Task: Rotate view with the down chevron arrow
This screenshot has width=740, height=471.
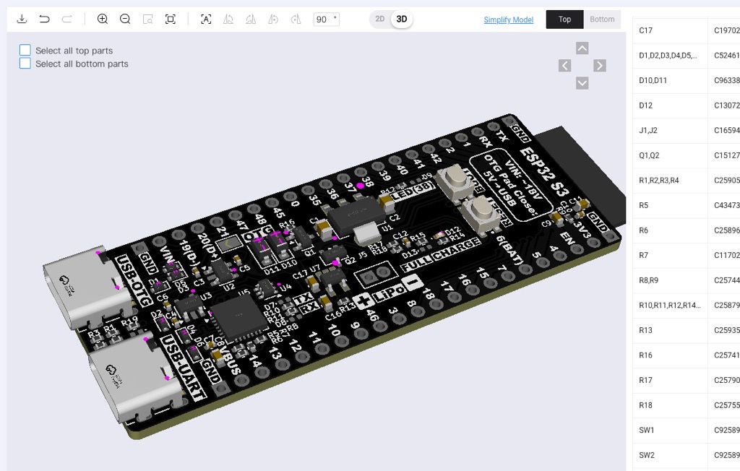Action: click(582, 83)
